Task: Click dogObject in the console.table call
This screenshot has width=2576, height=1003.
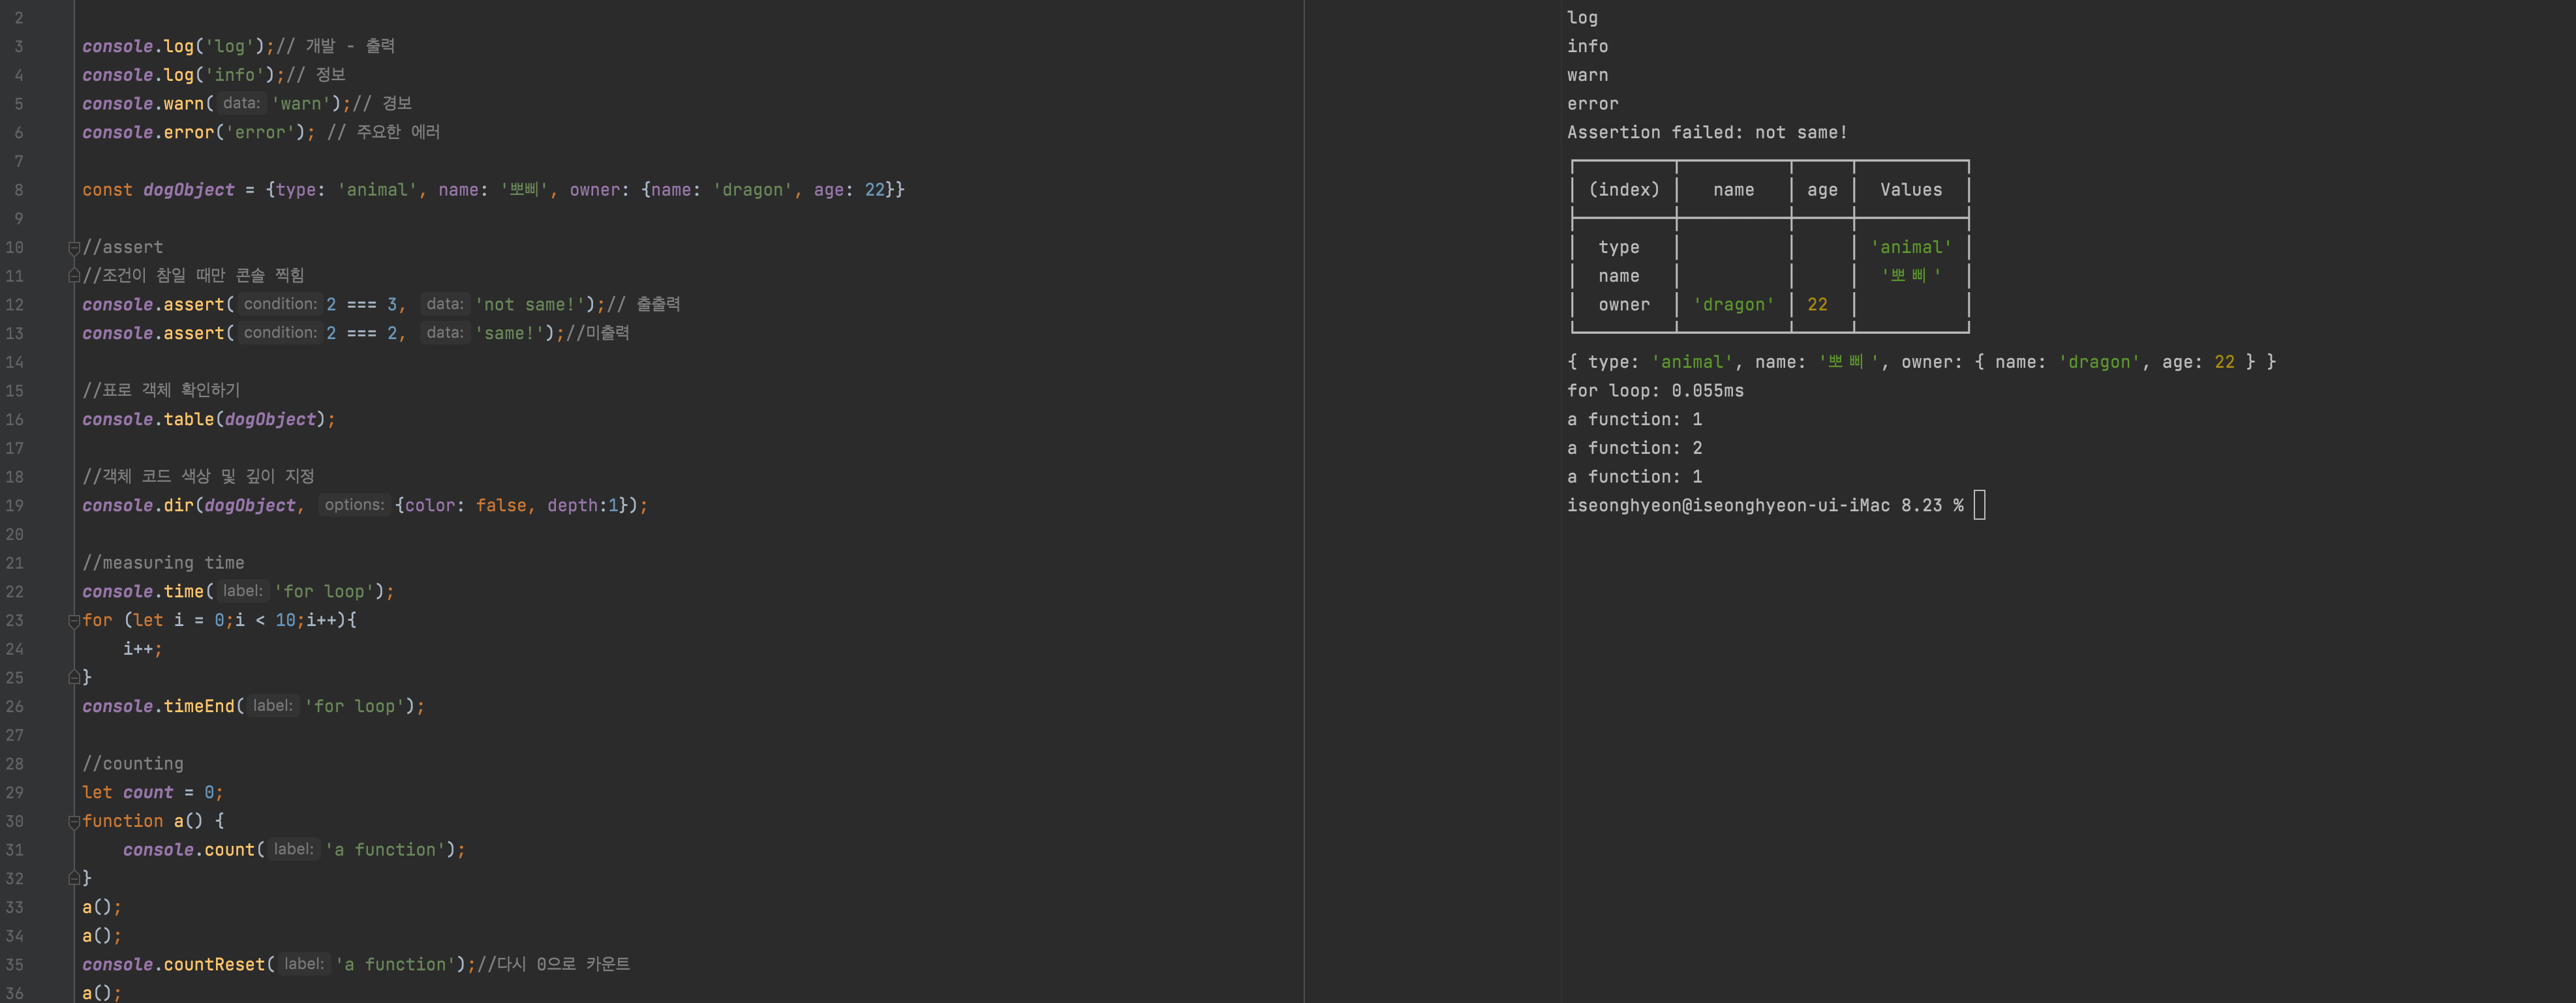Action: click(x=270, y=419)
